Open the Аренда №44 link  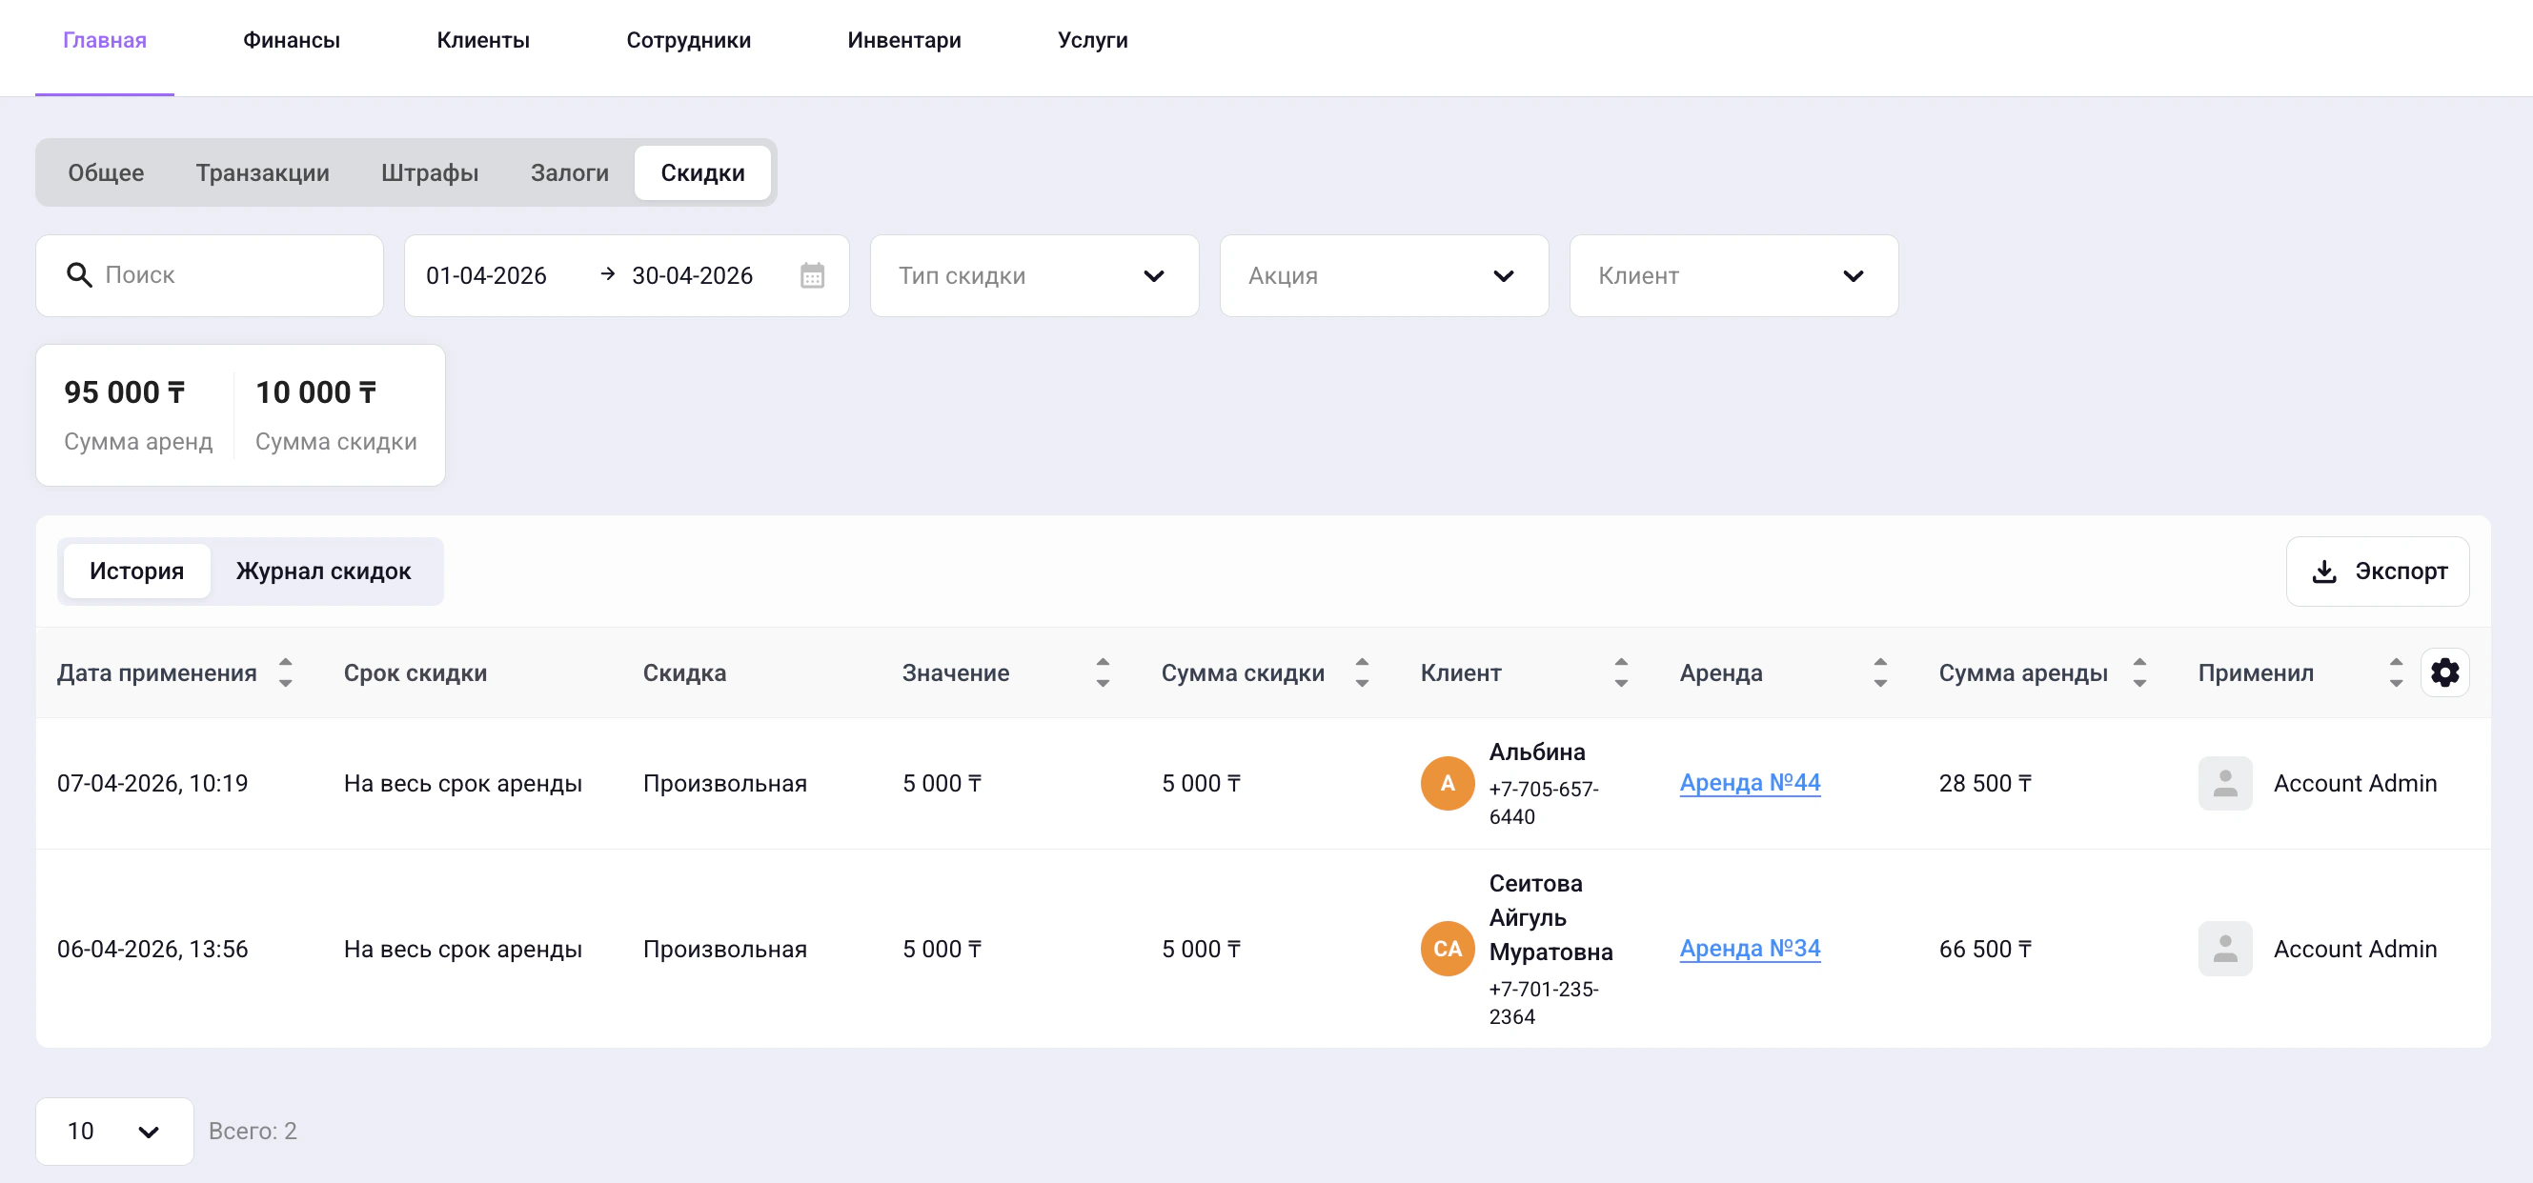(1750, 783)
